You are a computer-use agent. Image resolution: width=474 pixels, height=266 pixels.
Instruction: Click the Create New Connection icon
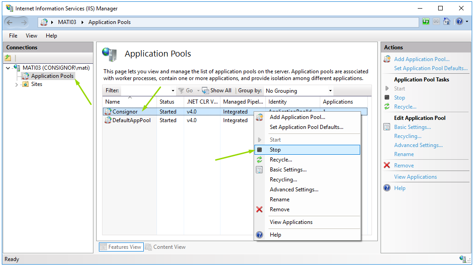click(x=8, y=57)
